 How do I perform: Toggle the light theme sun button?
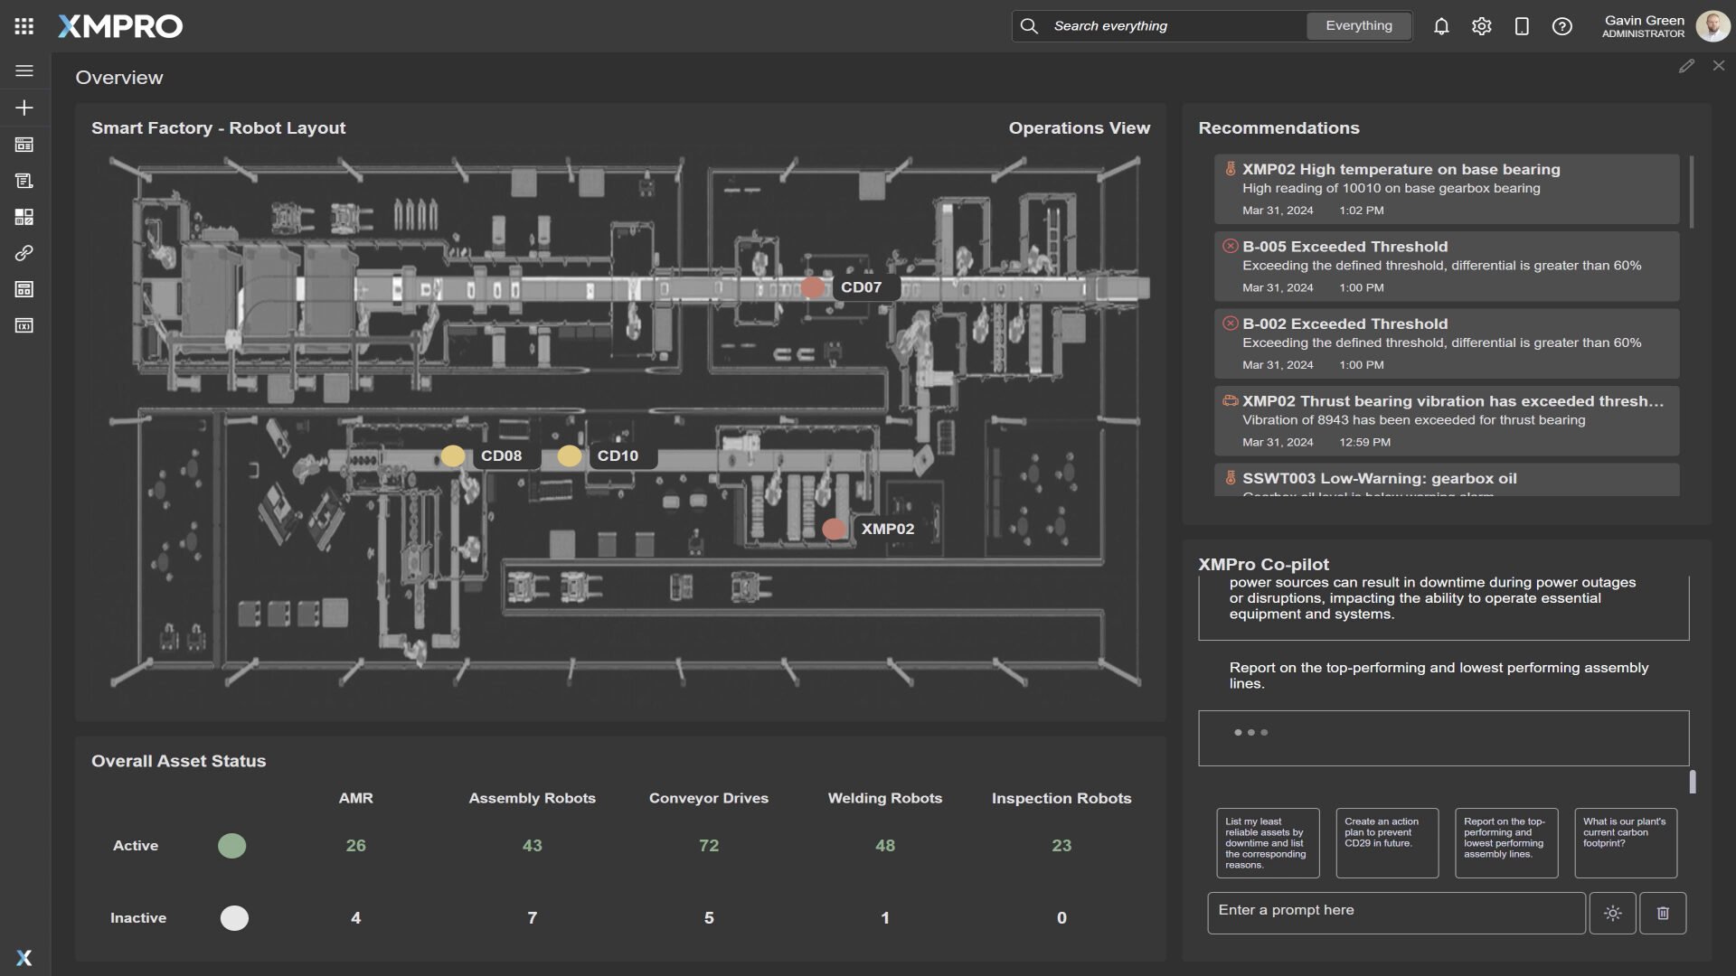1612,913
